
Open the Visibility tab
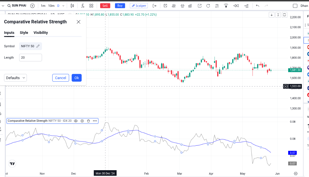click(x=41, y=33)
